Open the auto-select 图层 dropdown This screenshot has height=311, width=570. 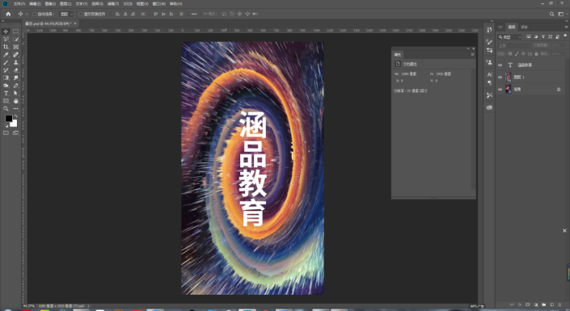66,15
